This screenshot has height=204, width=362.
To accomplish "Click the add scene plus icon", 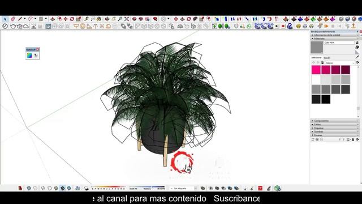I will pos(317,139).
